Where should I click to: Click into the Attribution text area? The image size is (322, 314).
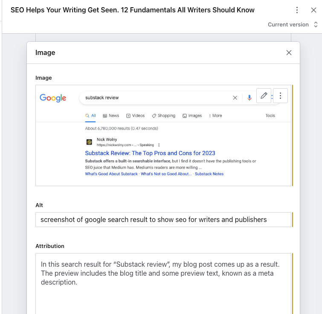coord(163,283)
